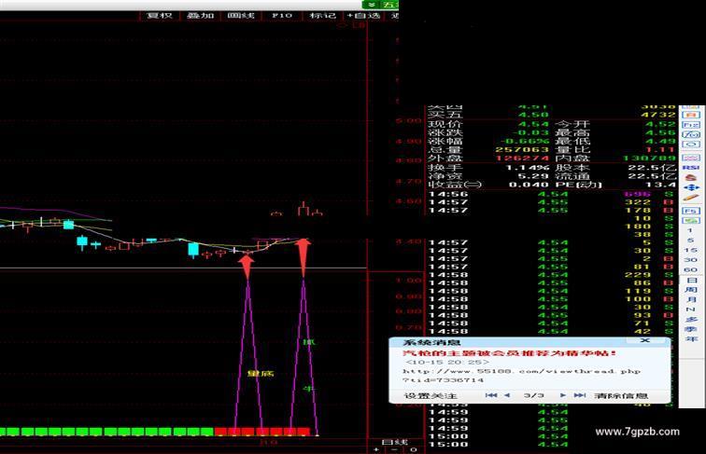This screenshot has width=706, height=454.
Task: Go to next message in popup
Action: tap(562, 395)
